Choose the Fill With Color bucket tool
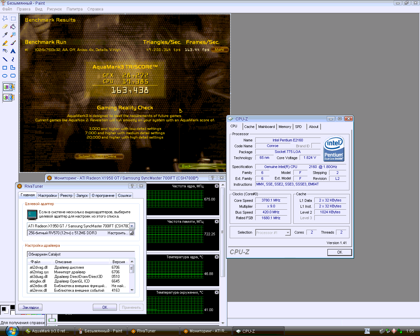 [x=13, y=27]
